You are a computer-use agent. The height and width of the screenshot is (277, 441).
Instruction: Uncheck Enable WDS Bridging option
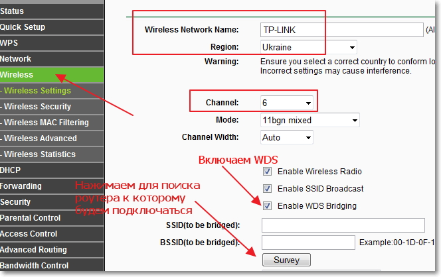[268, 206]
